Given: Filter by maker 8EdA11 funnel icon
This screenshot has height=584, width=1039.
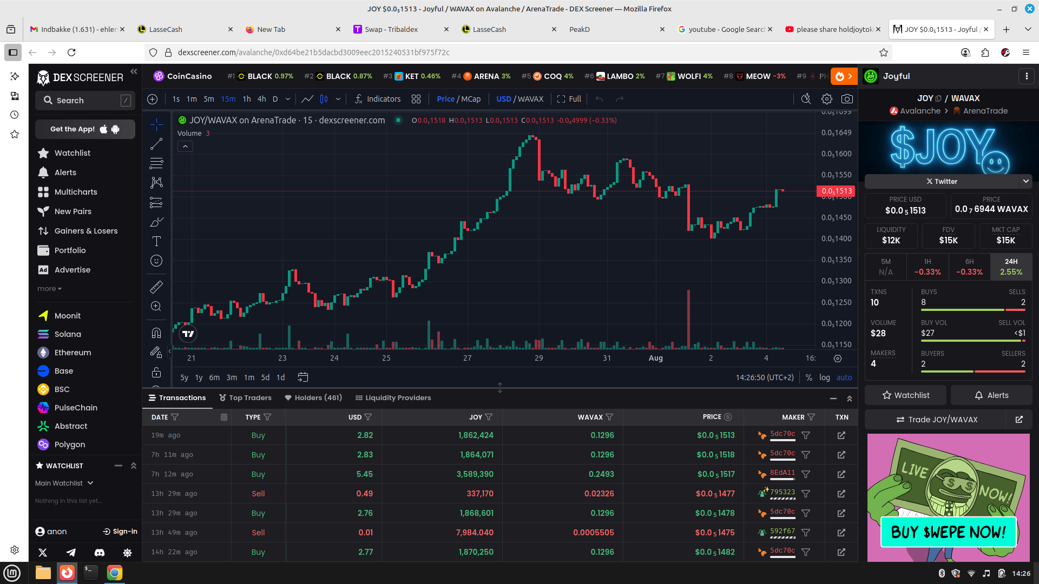Looking at the screenshot, I should [806, 474].
